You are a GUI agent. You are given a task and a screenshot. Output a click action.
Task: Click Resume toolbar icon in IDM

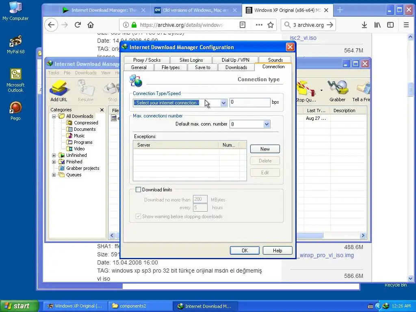[x=86, y=91]
